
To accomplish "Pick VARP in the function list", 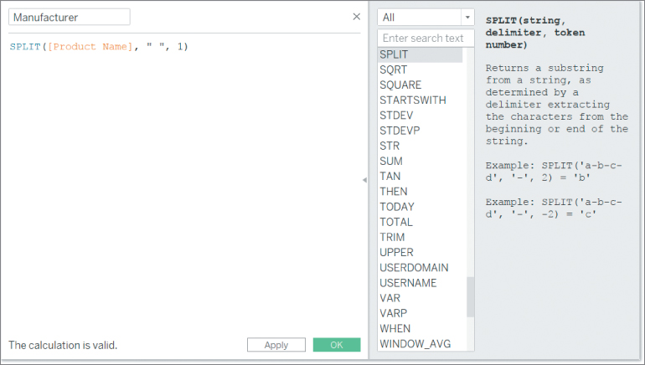I will point(420,313).
